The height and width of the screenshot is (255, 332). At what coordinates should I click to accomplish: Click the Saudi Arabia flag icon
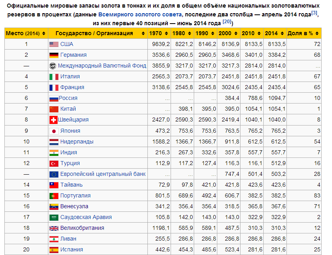pyautogui.click(x=54, y=217)
